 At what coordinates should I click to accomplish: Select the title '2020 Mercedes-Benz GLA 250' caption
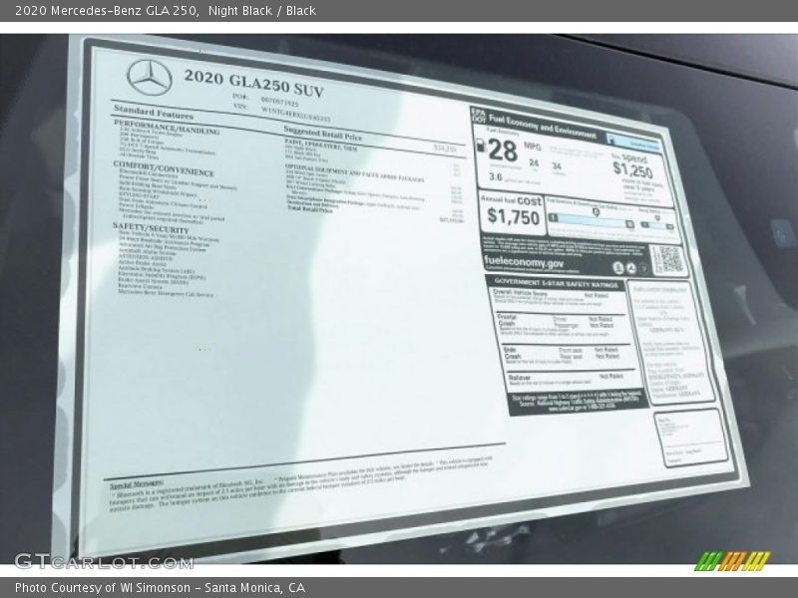[x=107, y=11]
